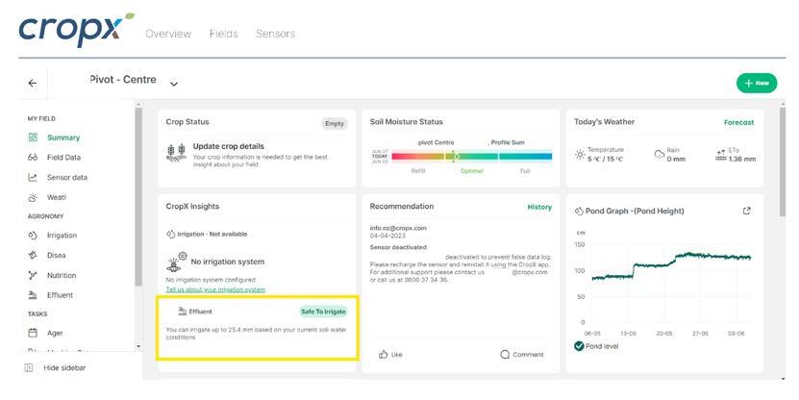Open the Effluent sidebar item
Image resolution: width=799 pixels, height=400 pixels.
tap(60, 295)
